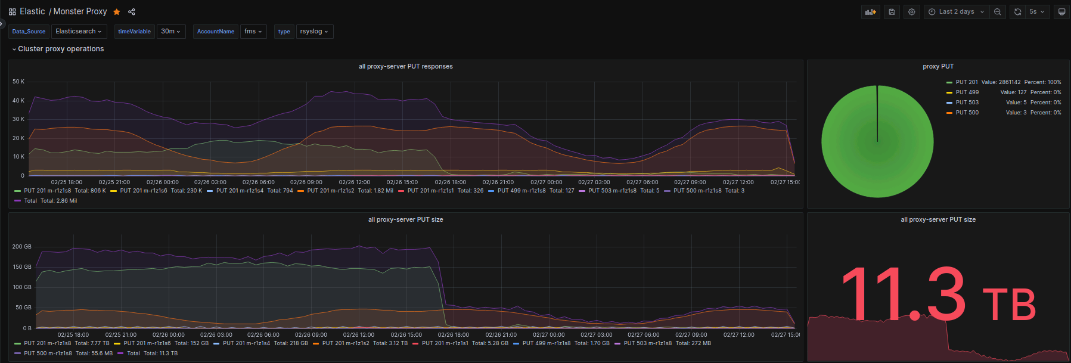The height and width of the screenshot is (363, 1071).
Task: Select PUT 201 m-r1z1s1 Total: 5.28 GB legend
Action: coord(461,343)
